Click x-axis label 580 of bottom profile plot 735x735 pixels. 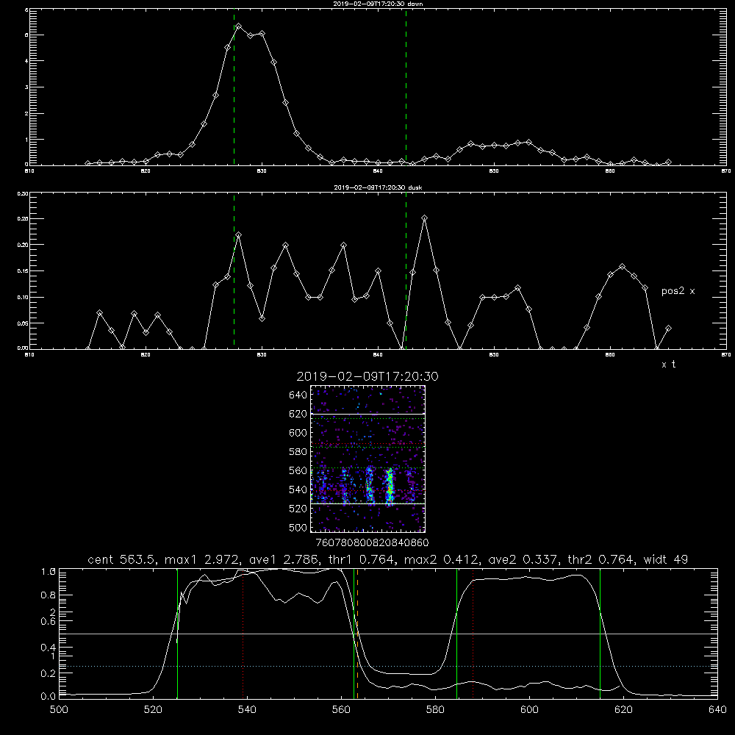click(435, 710)
